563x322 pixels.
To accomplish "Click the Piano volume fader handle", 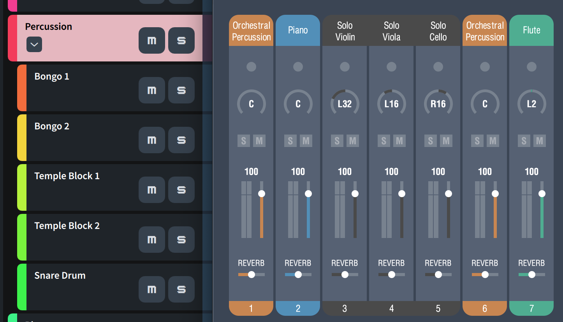I will point(308,194).
